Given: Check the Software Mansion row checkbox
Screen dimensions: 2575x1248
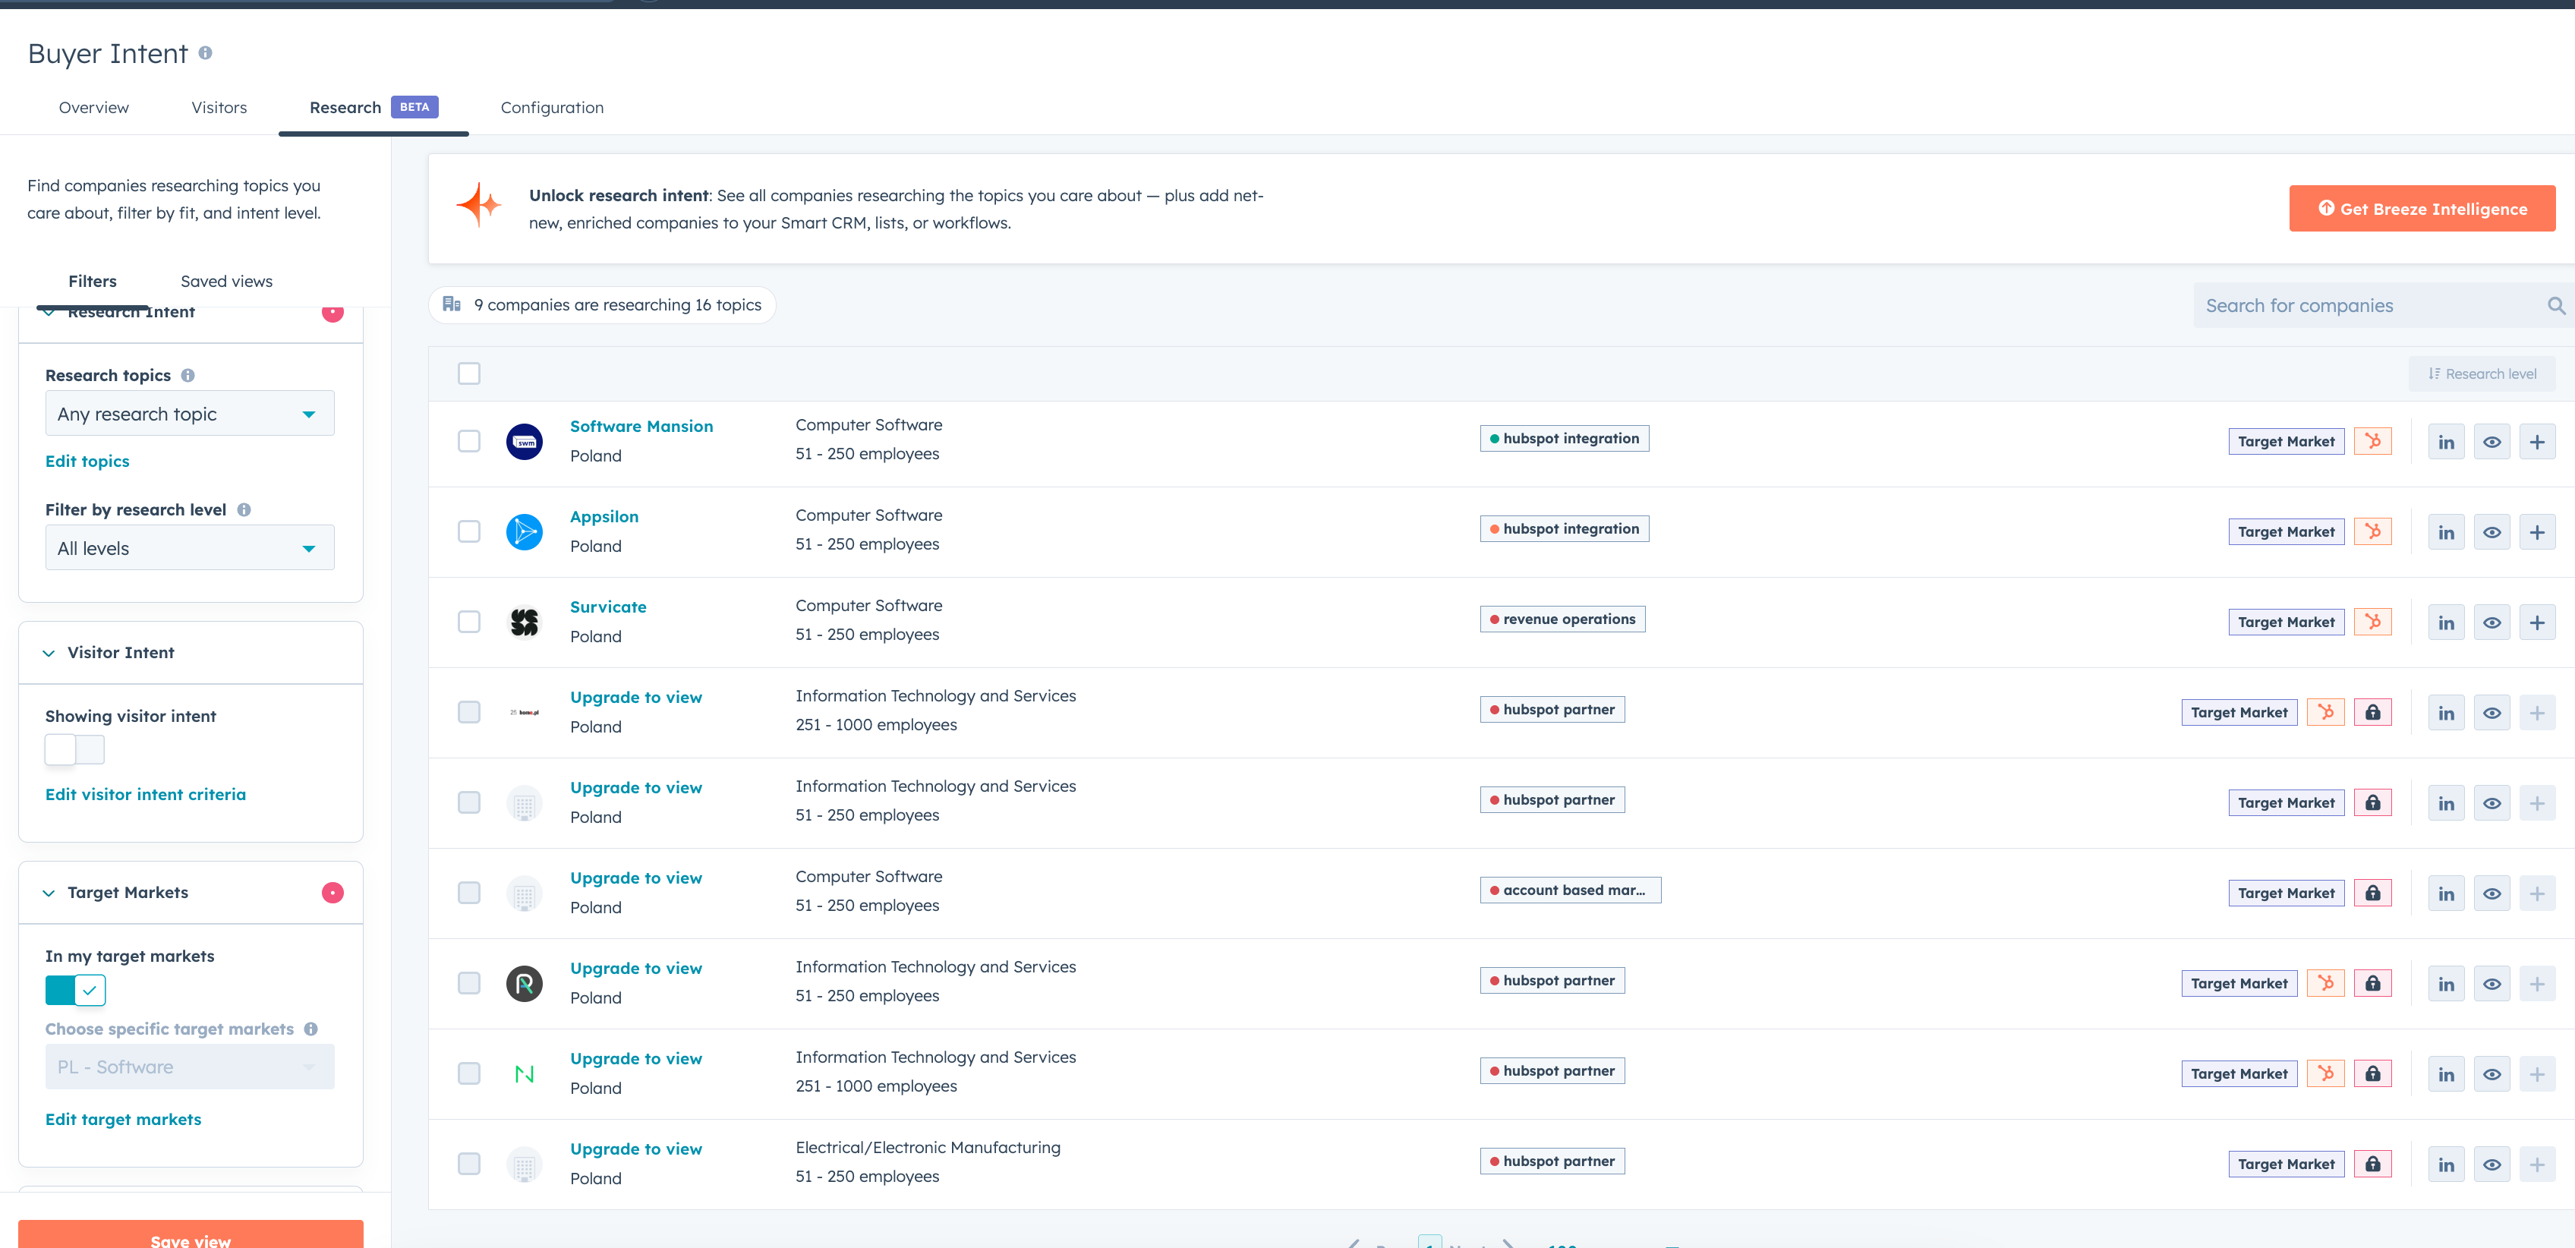Looking at the screenshot, I should tap(469, 440).
